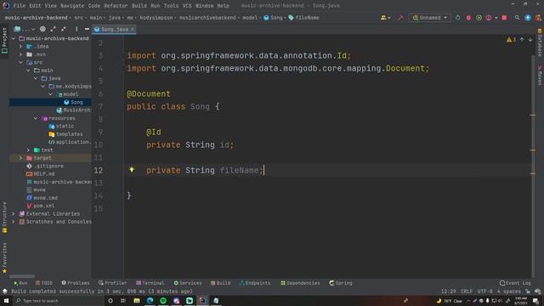Viewport: 544px width, 306px height.
Task: Click the rerun/refresh toolbar icon
Action: 457,18
